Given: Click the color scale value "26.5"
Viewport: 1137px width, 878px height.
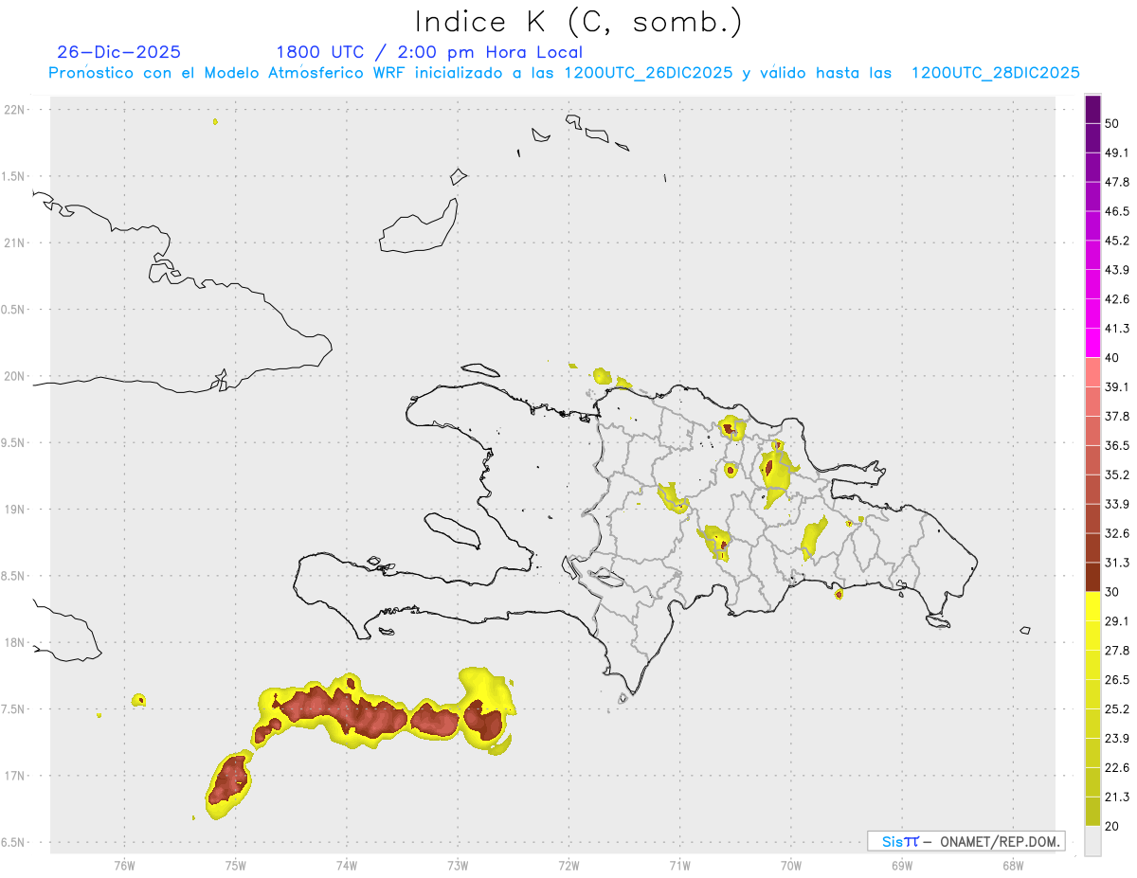Looking at the screenshot, I should (1118, 679).
